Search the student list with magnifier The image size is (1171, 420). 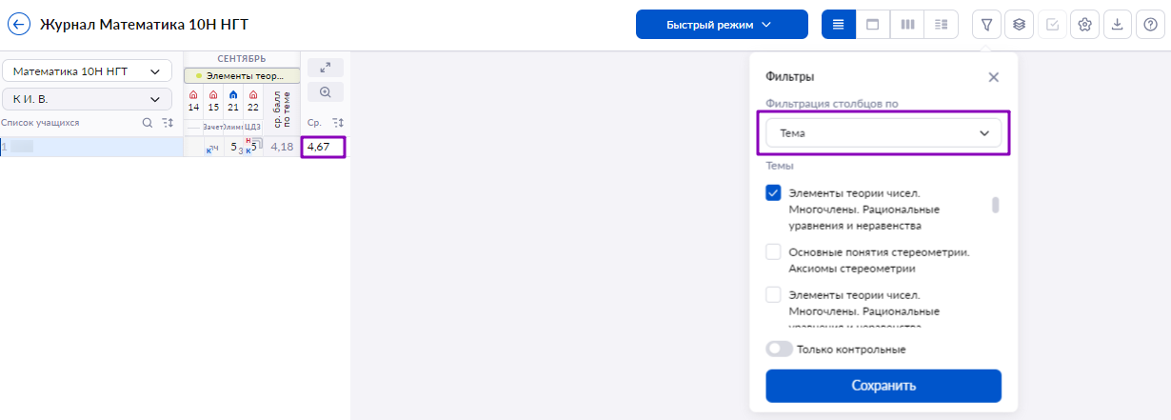(148, 123)
